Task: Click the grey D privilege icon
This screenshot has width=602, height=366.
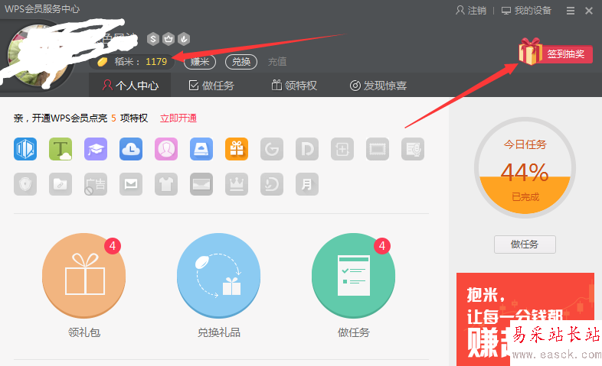Action: (307, 149)
